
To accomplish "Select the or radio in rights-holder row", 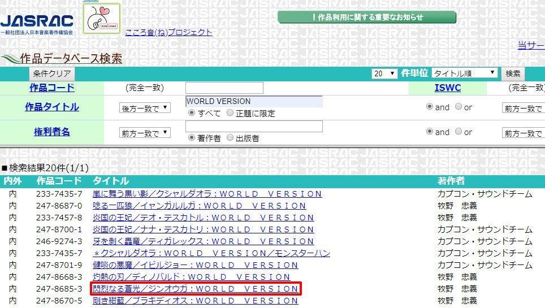I will tap(459, 132).
